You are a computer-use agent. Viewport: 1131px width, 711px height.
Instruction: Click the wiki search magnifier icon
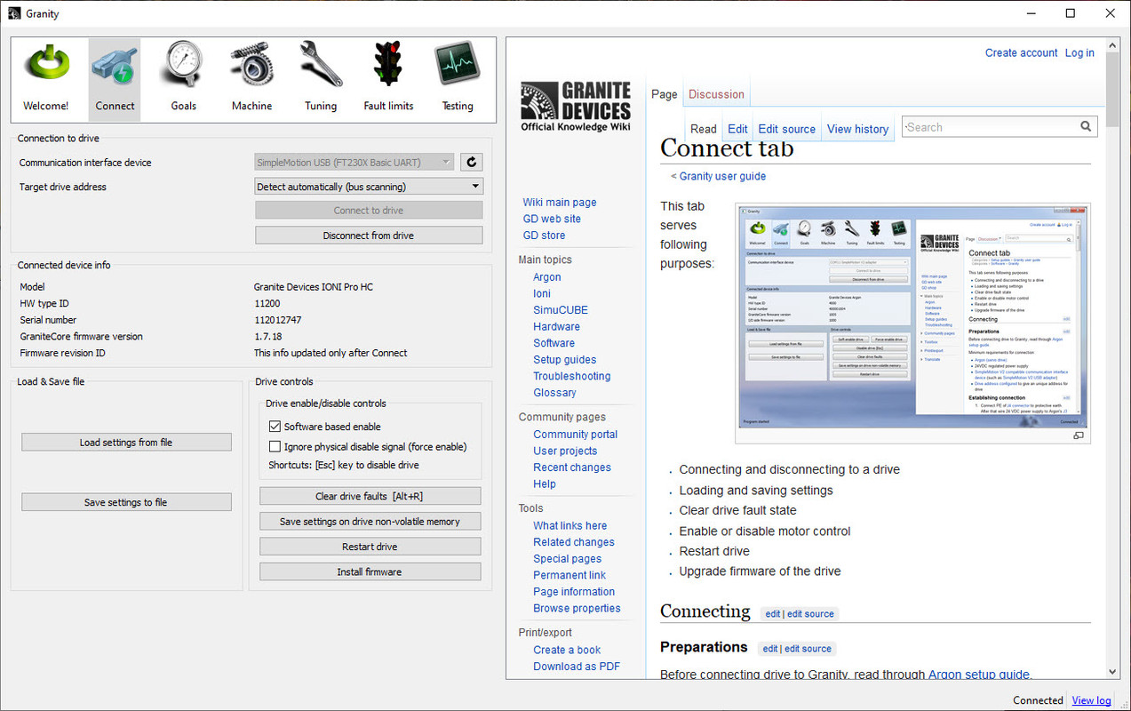click(1086, 127)
